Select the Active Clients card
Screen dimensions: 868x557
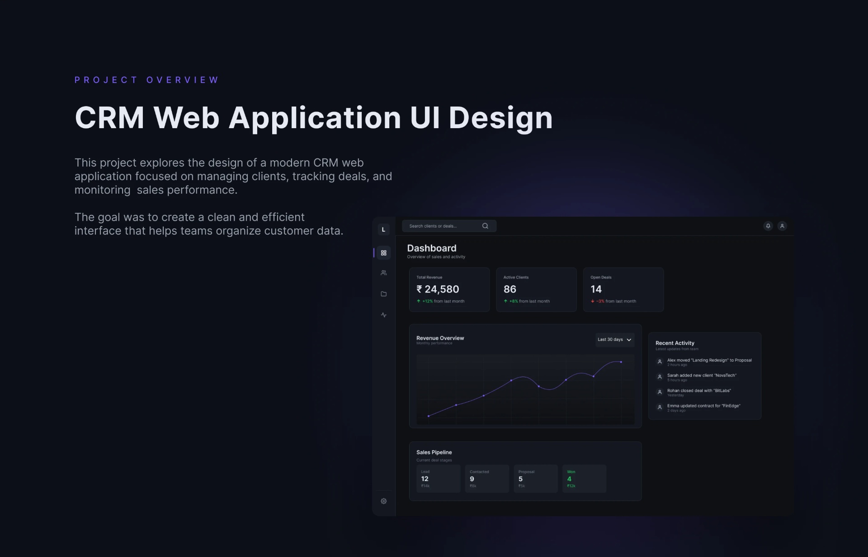click(537, 290)
